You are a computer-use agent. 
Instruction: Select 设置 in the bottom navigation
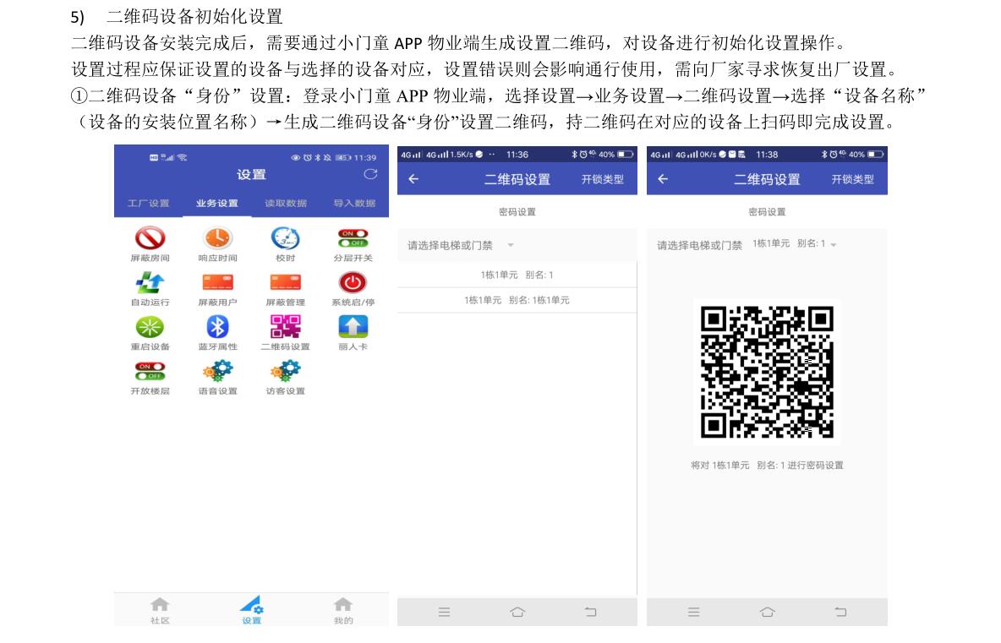pyautogui.click(x=252, y=610)
